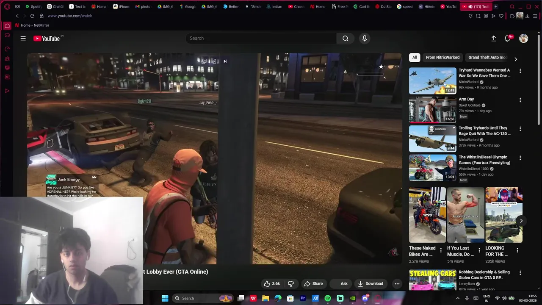The width and height of the screenshot is (542, 305).
Task: Open a new browser tab
Action: [x=496, y=6]
